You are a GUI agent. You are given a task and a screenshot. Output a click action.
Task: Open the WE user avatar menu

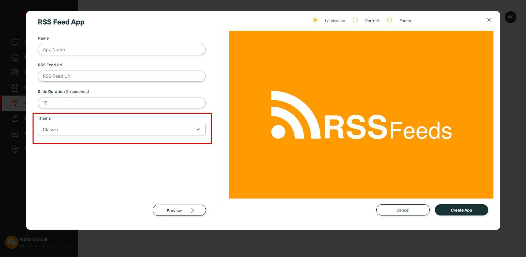pyautogui.click(x=511, y=17)
